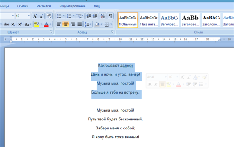Justify text in the ribbon

pos(80,24)
